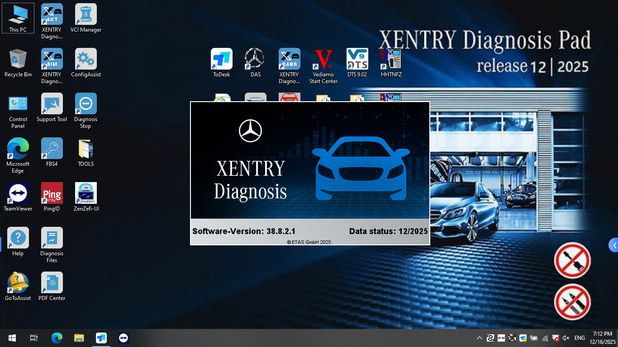Launch the DAS diagnostic application
Screen dimensions: 618x347
255,59
